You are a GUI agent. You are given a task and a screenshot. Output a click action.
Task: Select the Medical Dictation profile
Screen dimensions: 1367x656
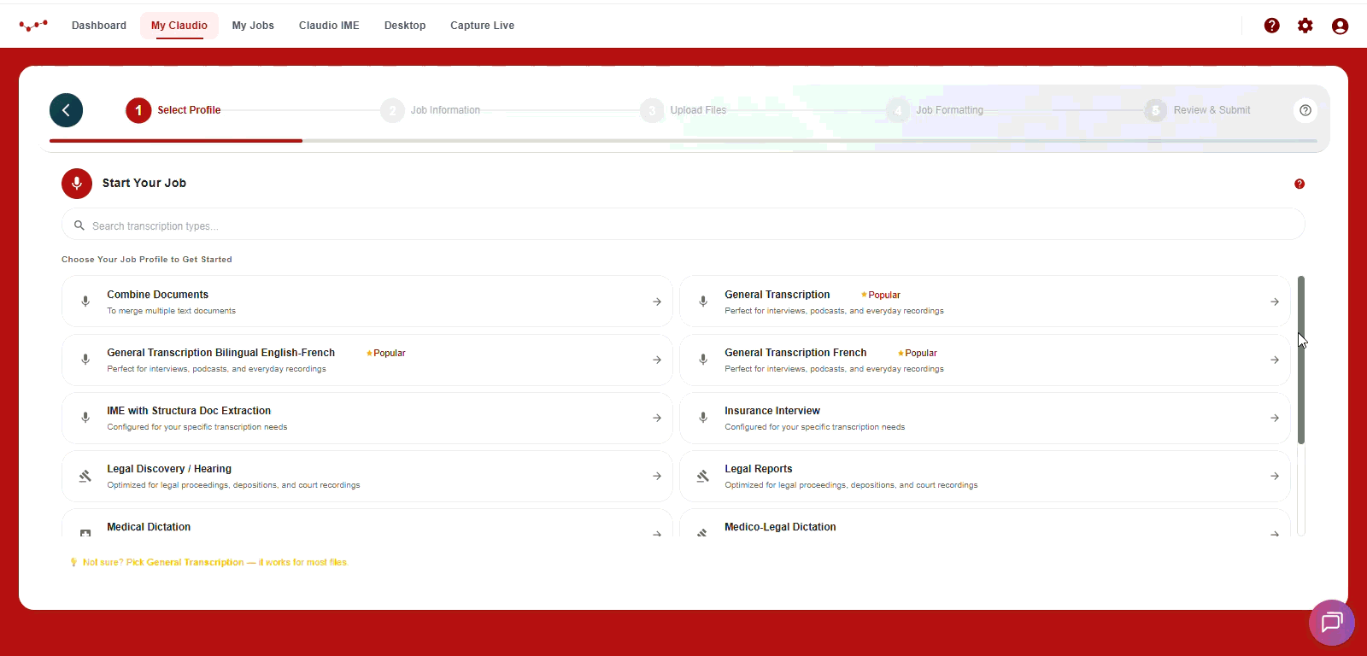(x=367, y=524)
